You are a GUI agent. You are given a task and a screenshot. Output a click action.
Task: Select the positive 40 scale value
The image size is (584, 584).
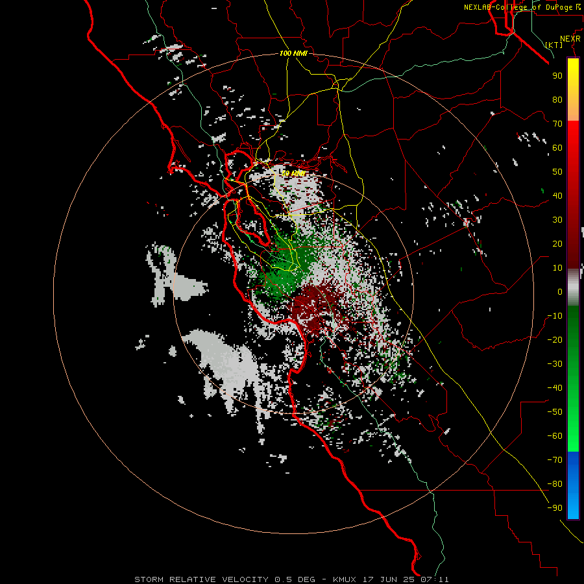pos(557,196)
